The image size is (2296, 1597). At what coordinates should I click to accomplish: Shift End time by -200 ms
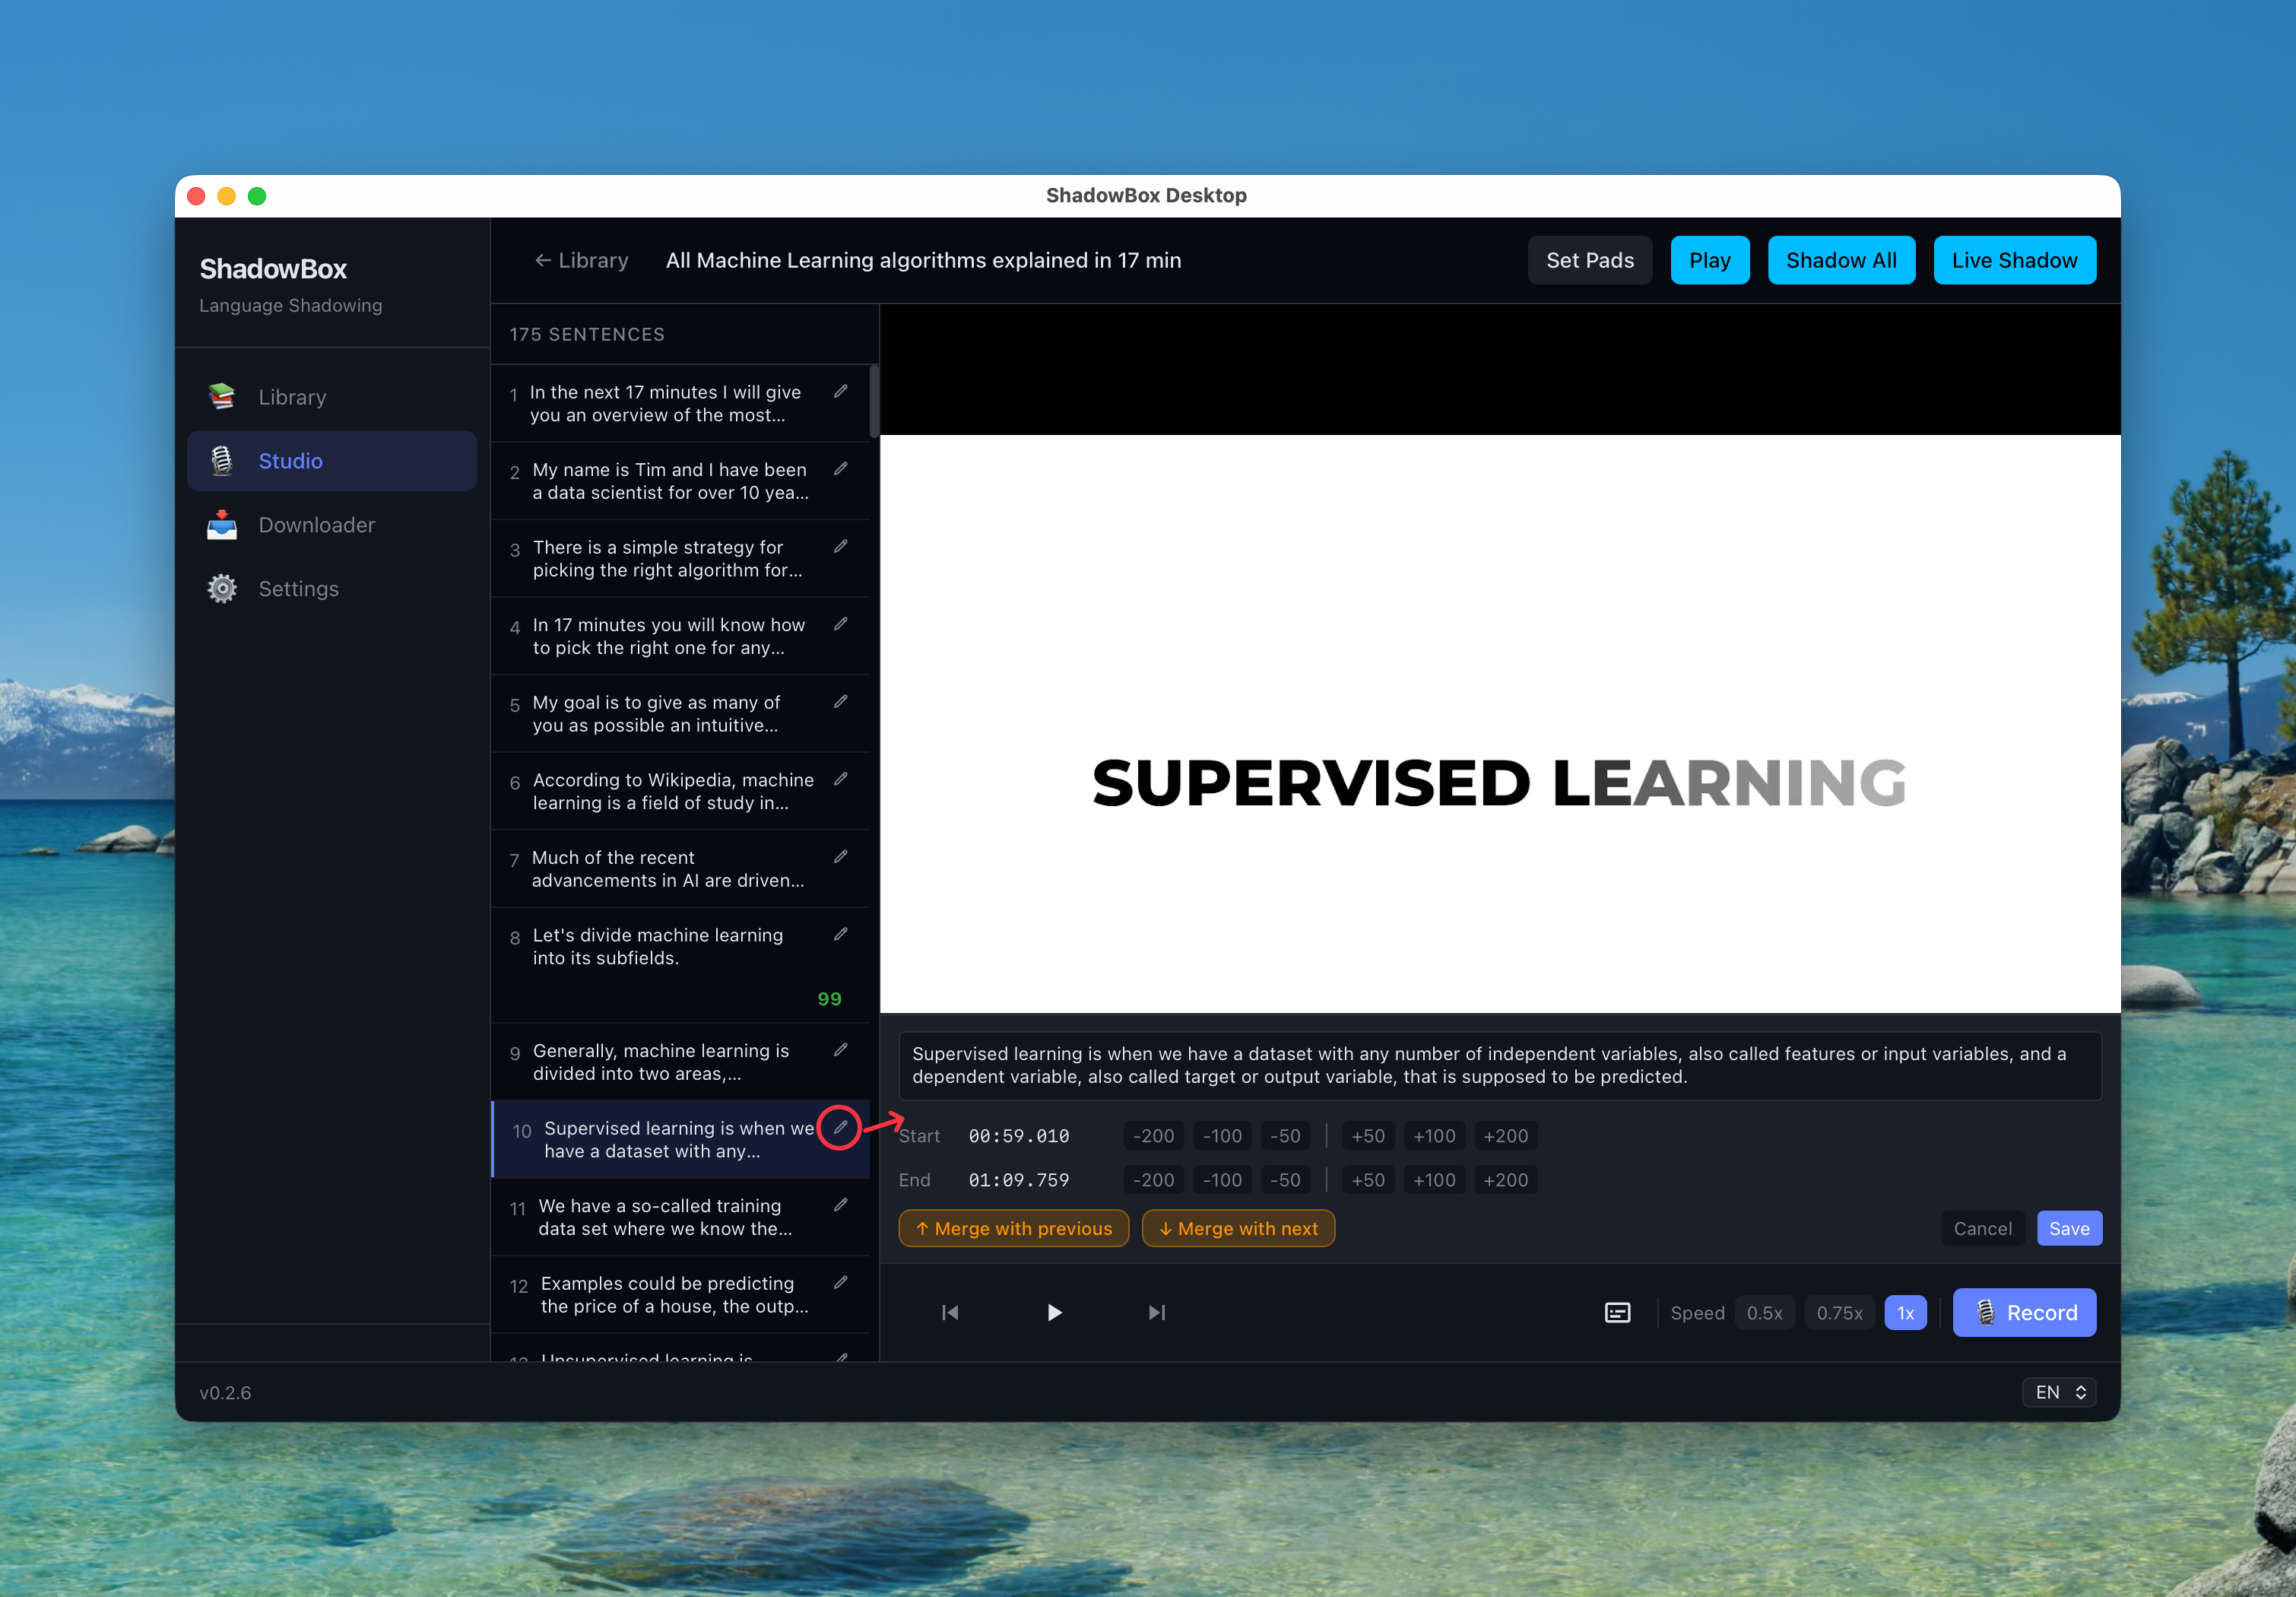pos(1153,1180)
